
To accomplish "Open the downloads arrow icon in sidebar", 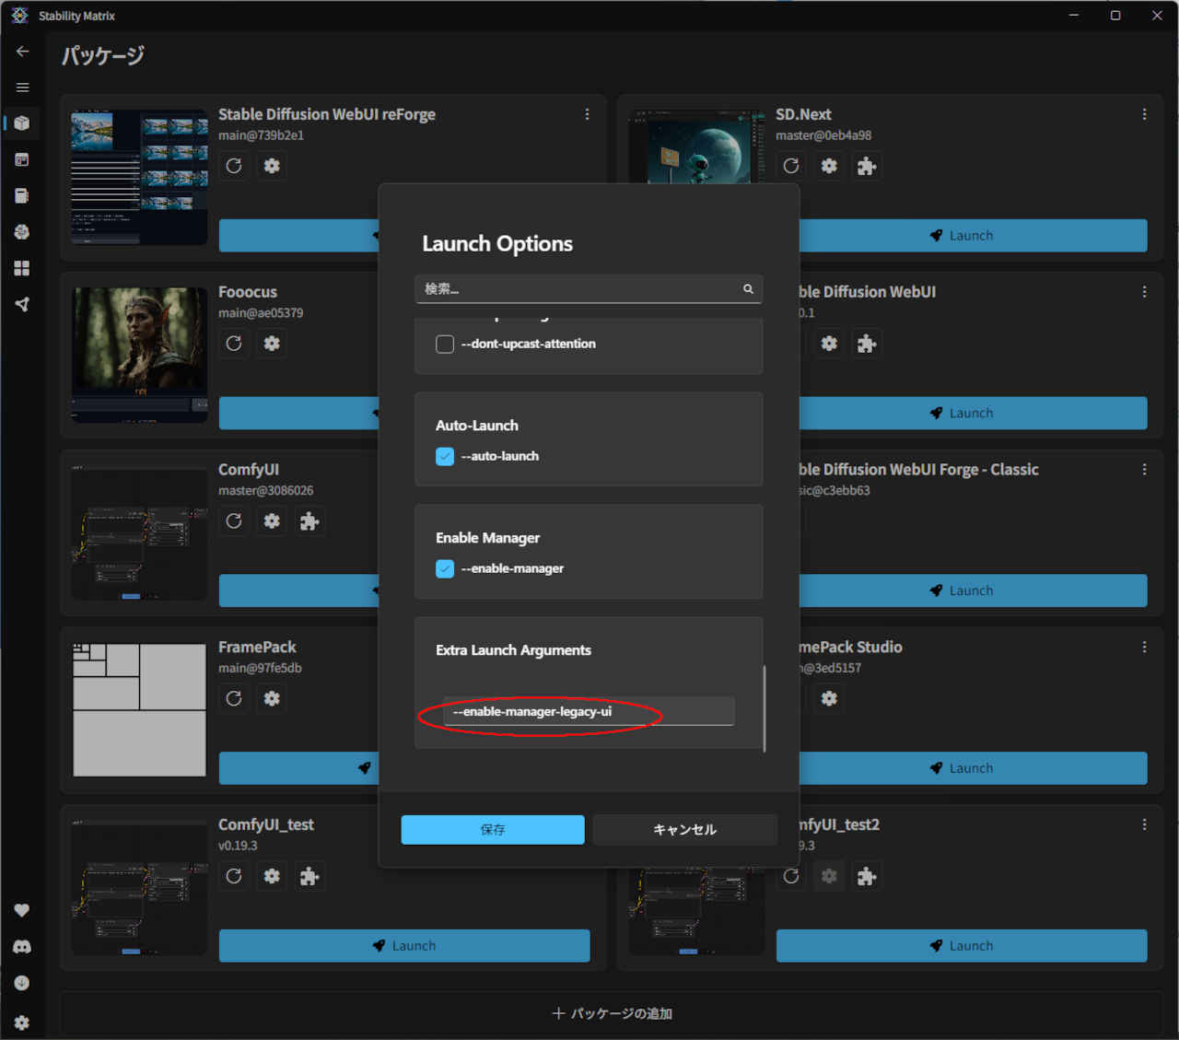I will [x=22, y=983].
